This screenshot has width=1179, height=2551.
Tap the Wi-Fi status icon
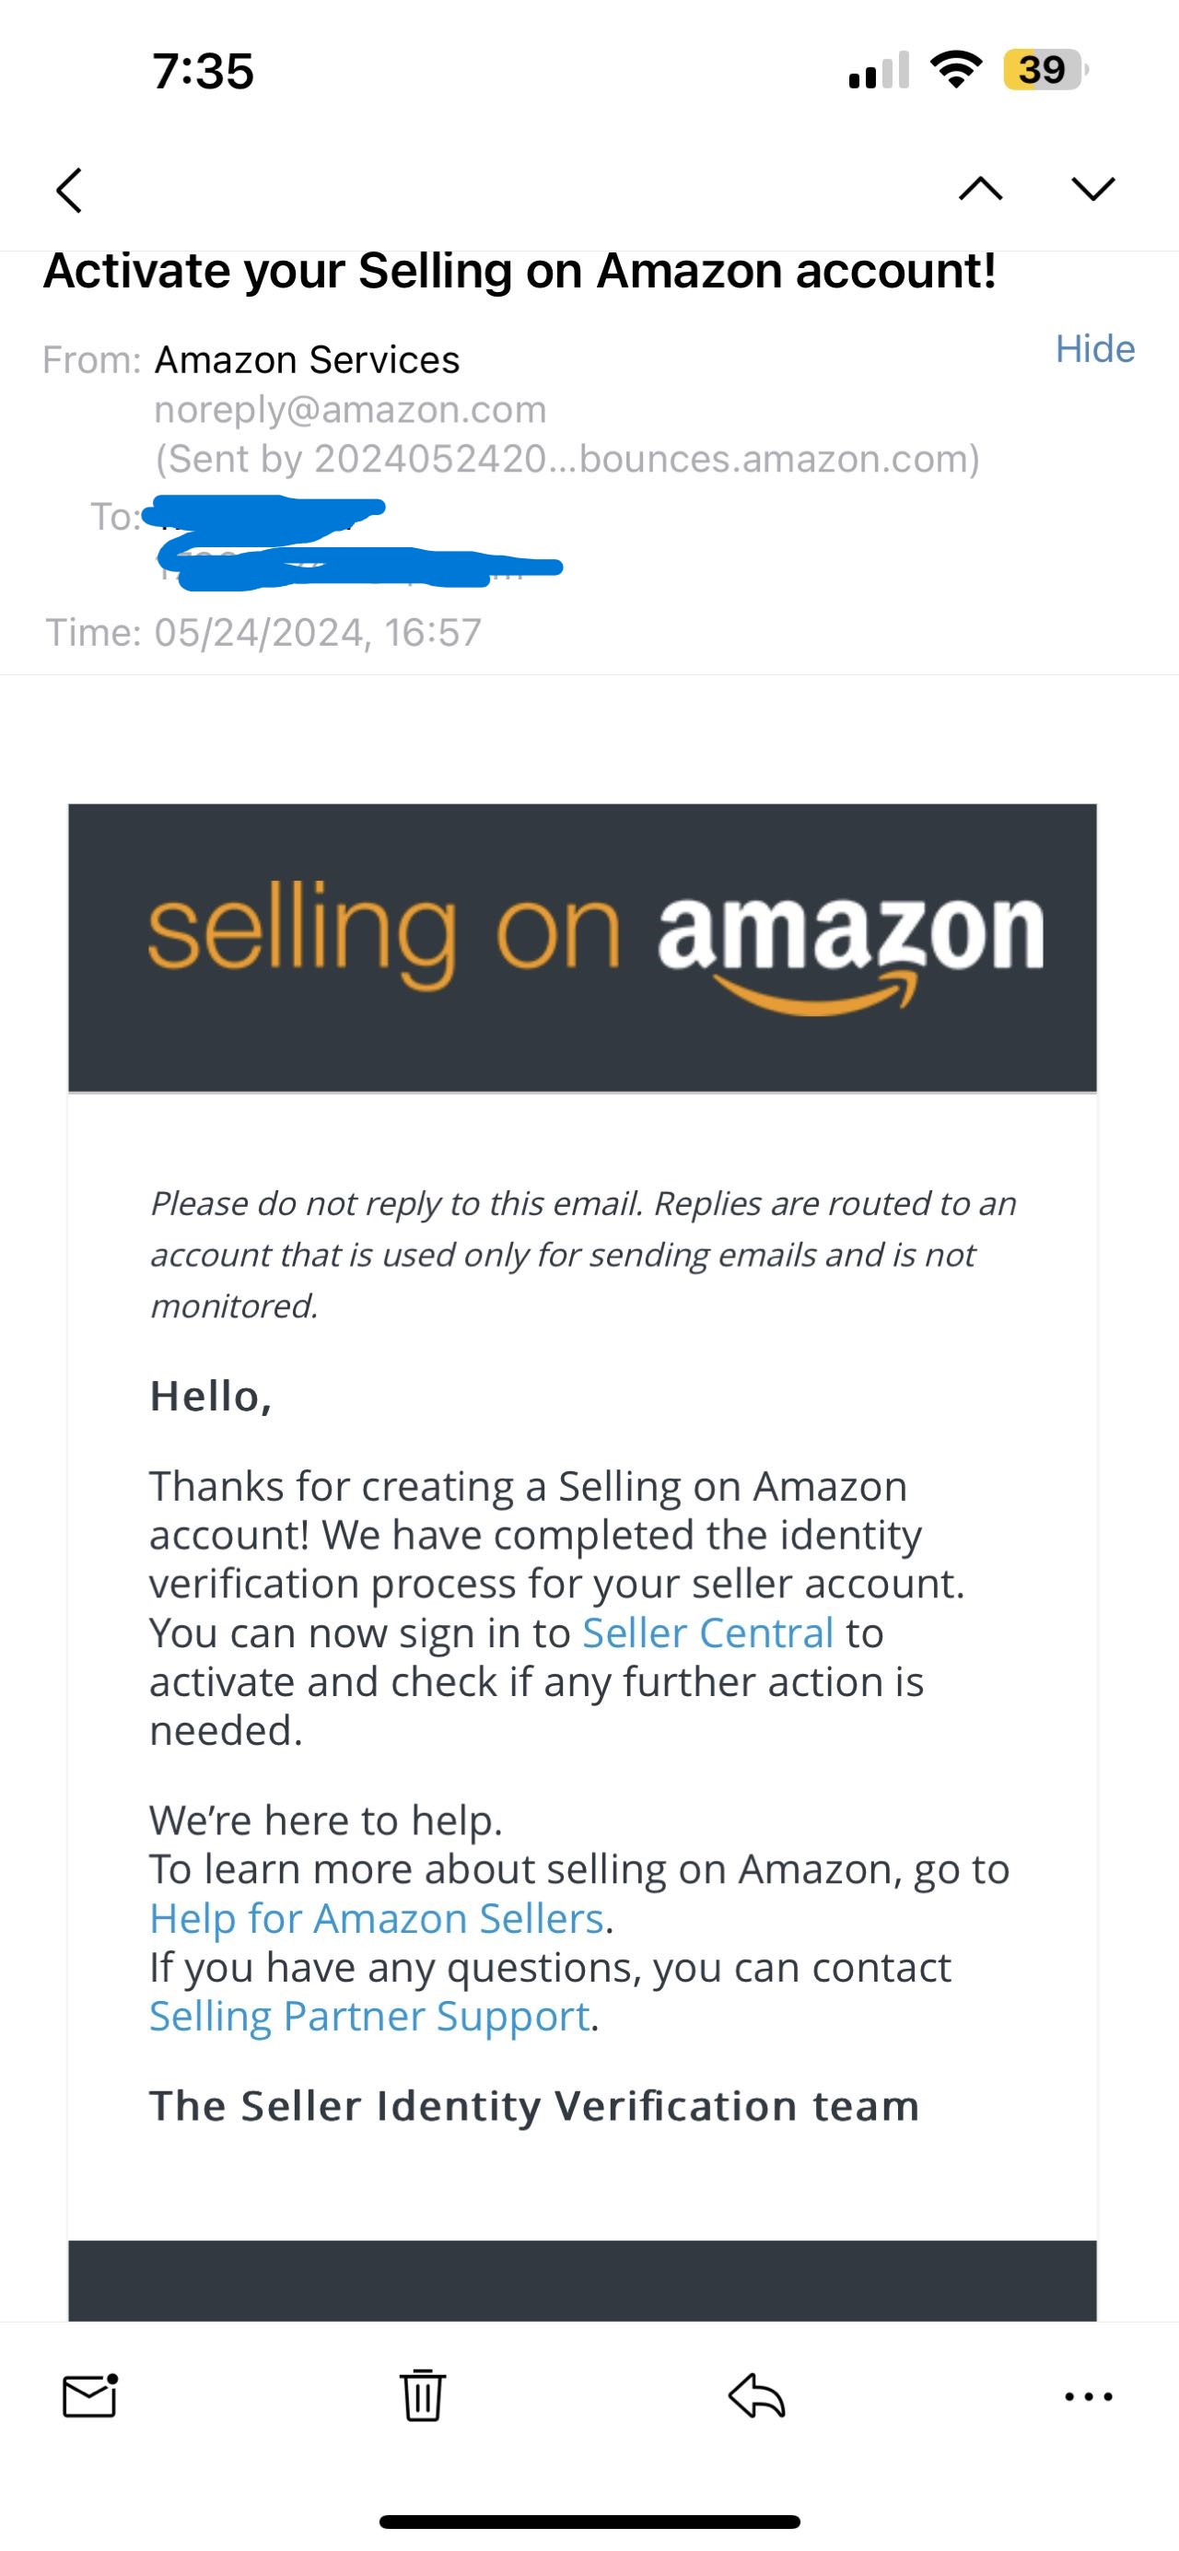click(x=955, y=69)
